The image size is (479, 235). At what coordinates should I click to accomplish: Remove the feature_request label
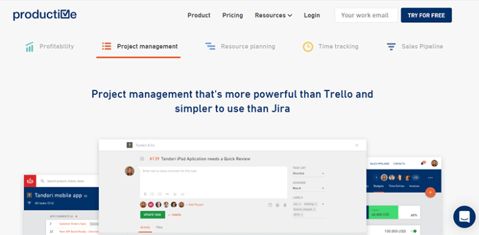pyautogui.click(x=314, y=209)
